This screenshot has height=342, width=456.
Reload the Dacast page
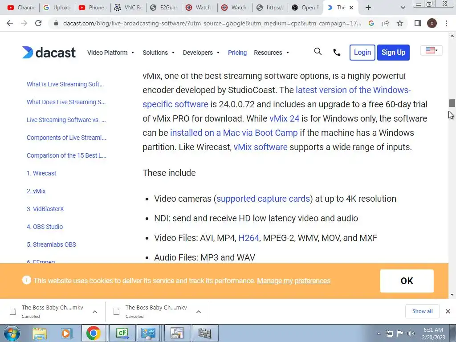[38, 23]
